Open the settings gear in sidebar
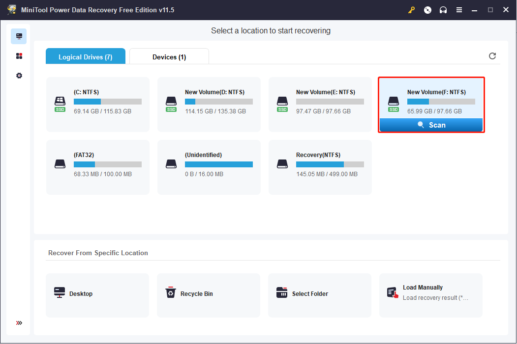The image size is (517, 344). [19, 76]
